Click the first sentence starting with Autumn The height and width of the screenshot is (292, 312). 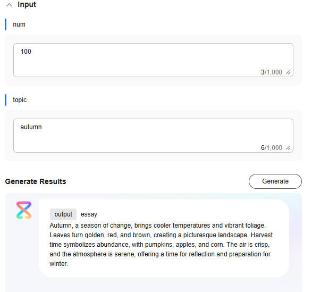[157, 226]
